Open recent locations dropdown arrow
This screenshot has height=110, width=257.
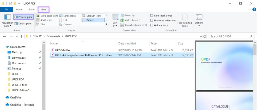17,37
